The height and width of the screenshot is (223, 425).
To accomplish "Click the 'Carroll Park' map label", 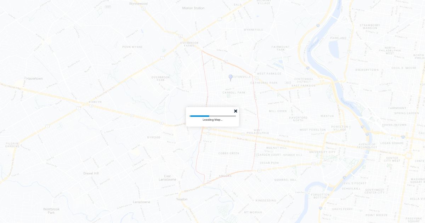I will (x=234, y=93).
